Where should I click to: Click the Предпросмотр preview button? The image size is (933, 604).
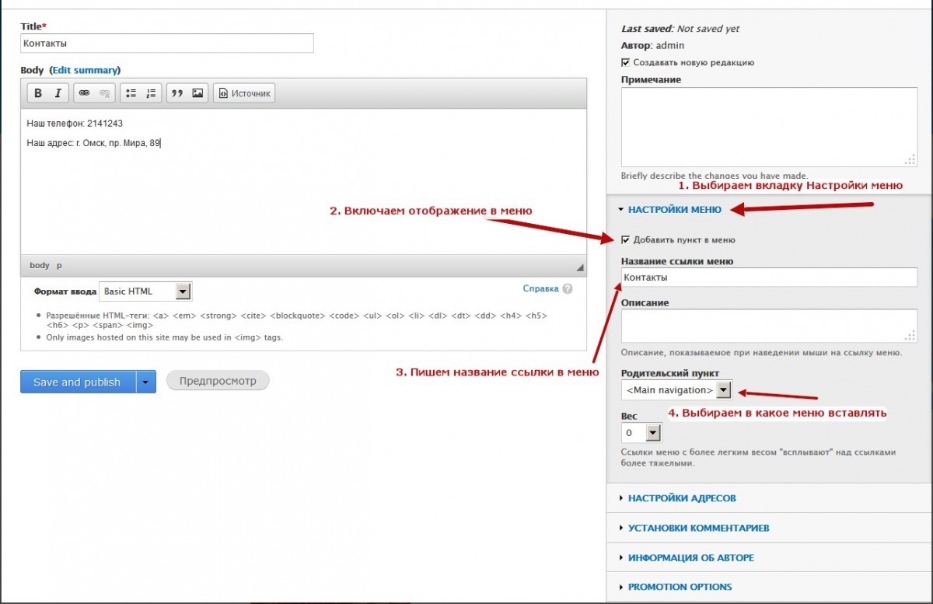pyautogui.click(x=218, y=381)
